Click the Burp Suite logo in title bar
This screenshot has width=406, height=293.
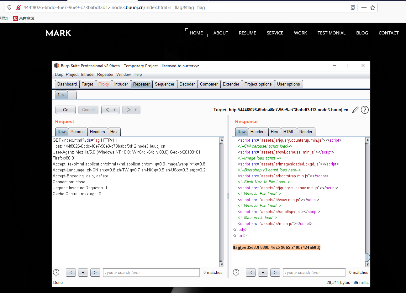pos(57,65)
